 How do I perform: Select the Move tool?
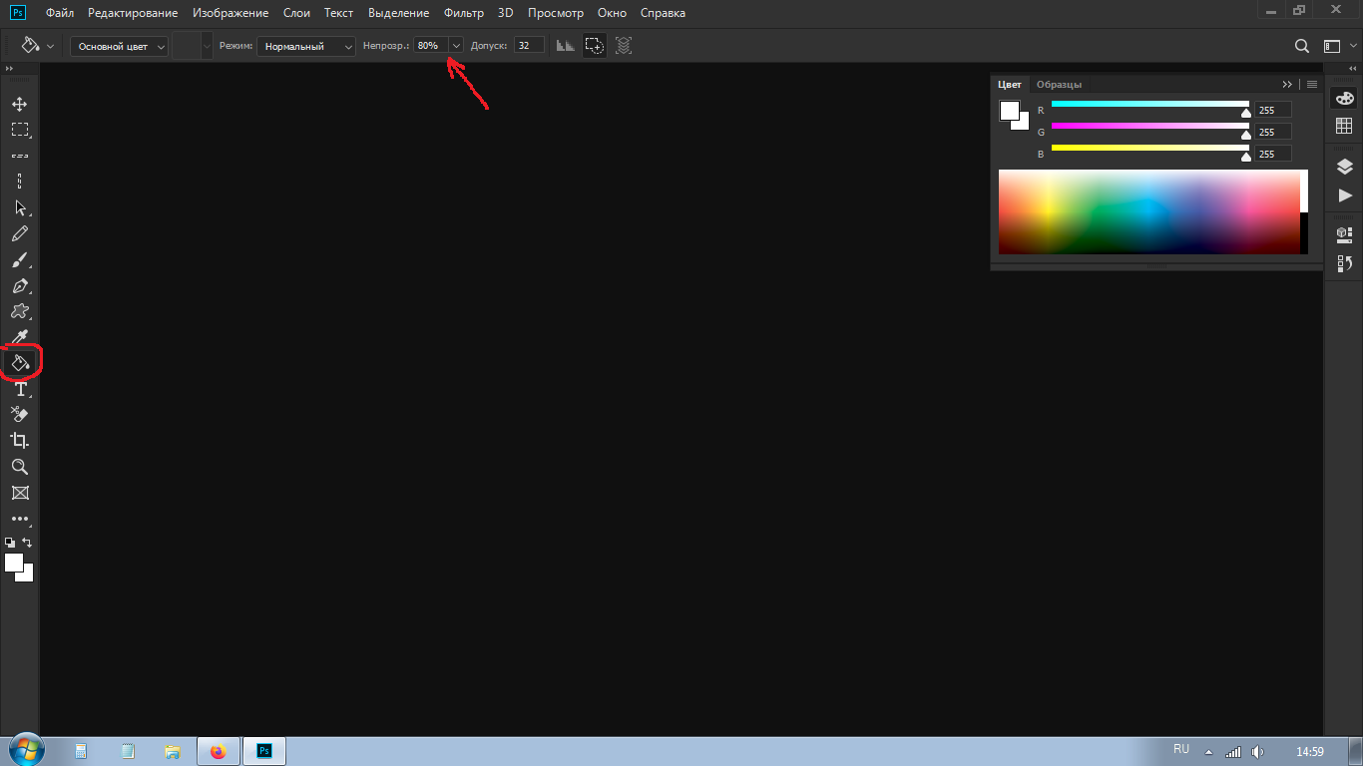[19, 104]
